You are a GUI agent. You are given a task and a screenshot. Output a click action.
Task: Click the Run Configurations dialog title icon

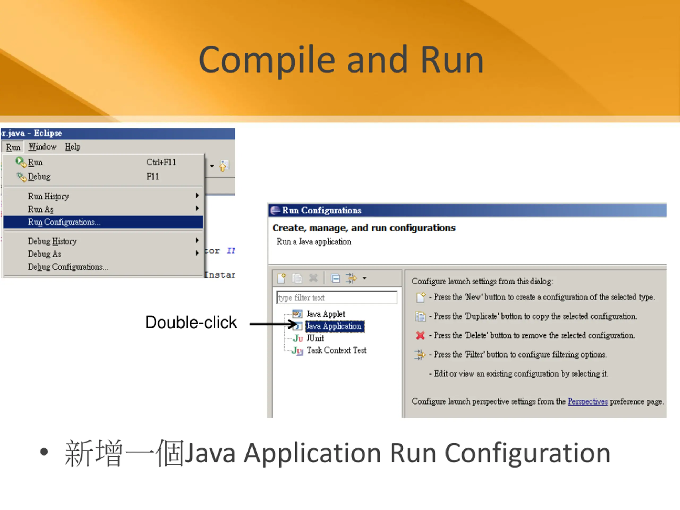tap(275, 210)
